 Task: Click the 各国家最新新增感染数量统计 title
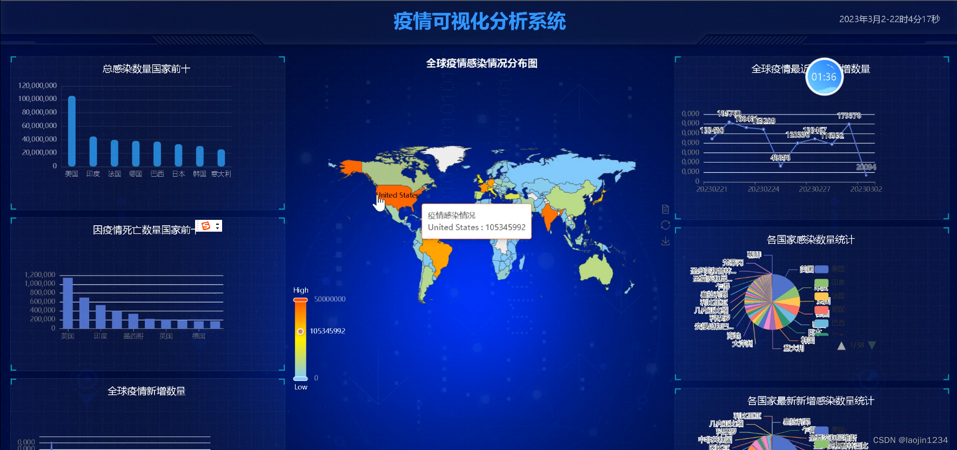[811, 400]
